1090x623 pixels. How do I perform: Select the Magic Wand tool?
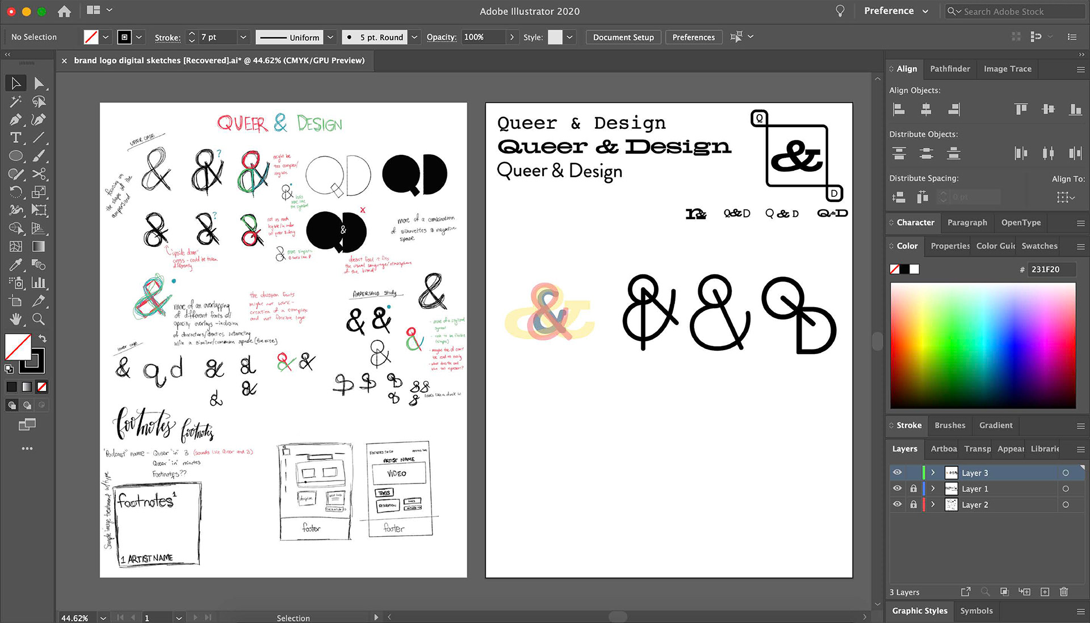(16, 102)
